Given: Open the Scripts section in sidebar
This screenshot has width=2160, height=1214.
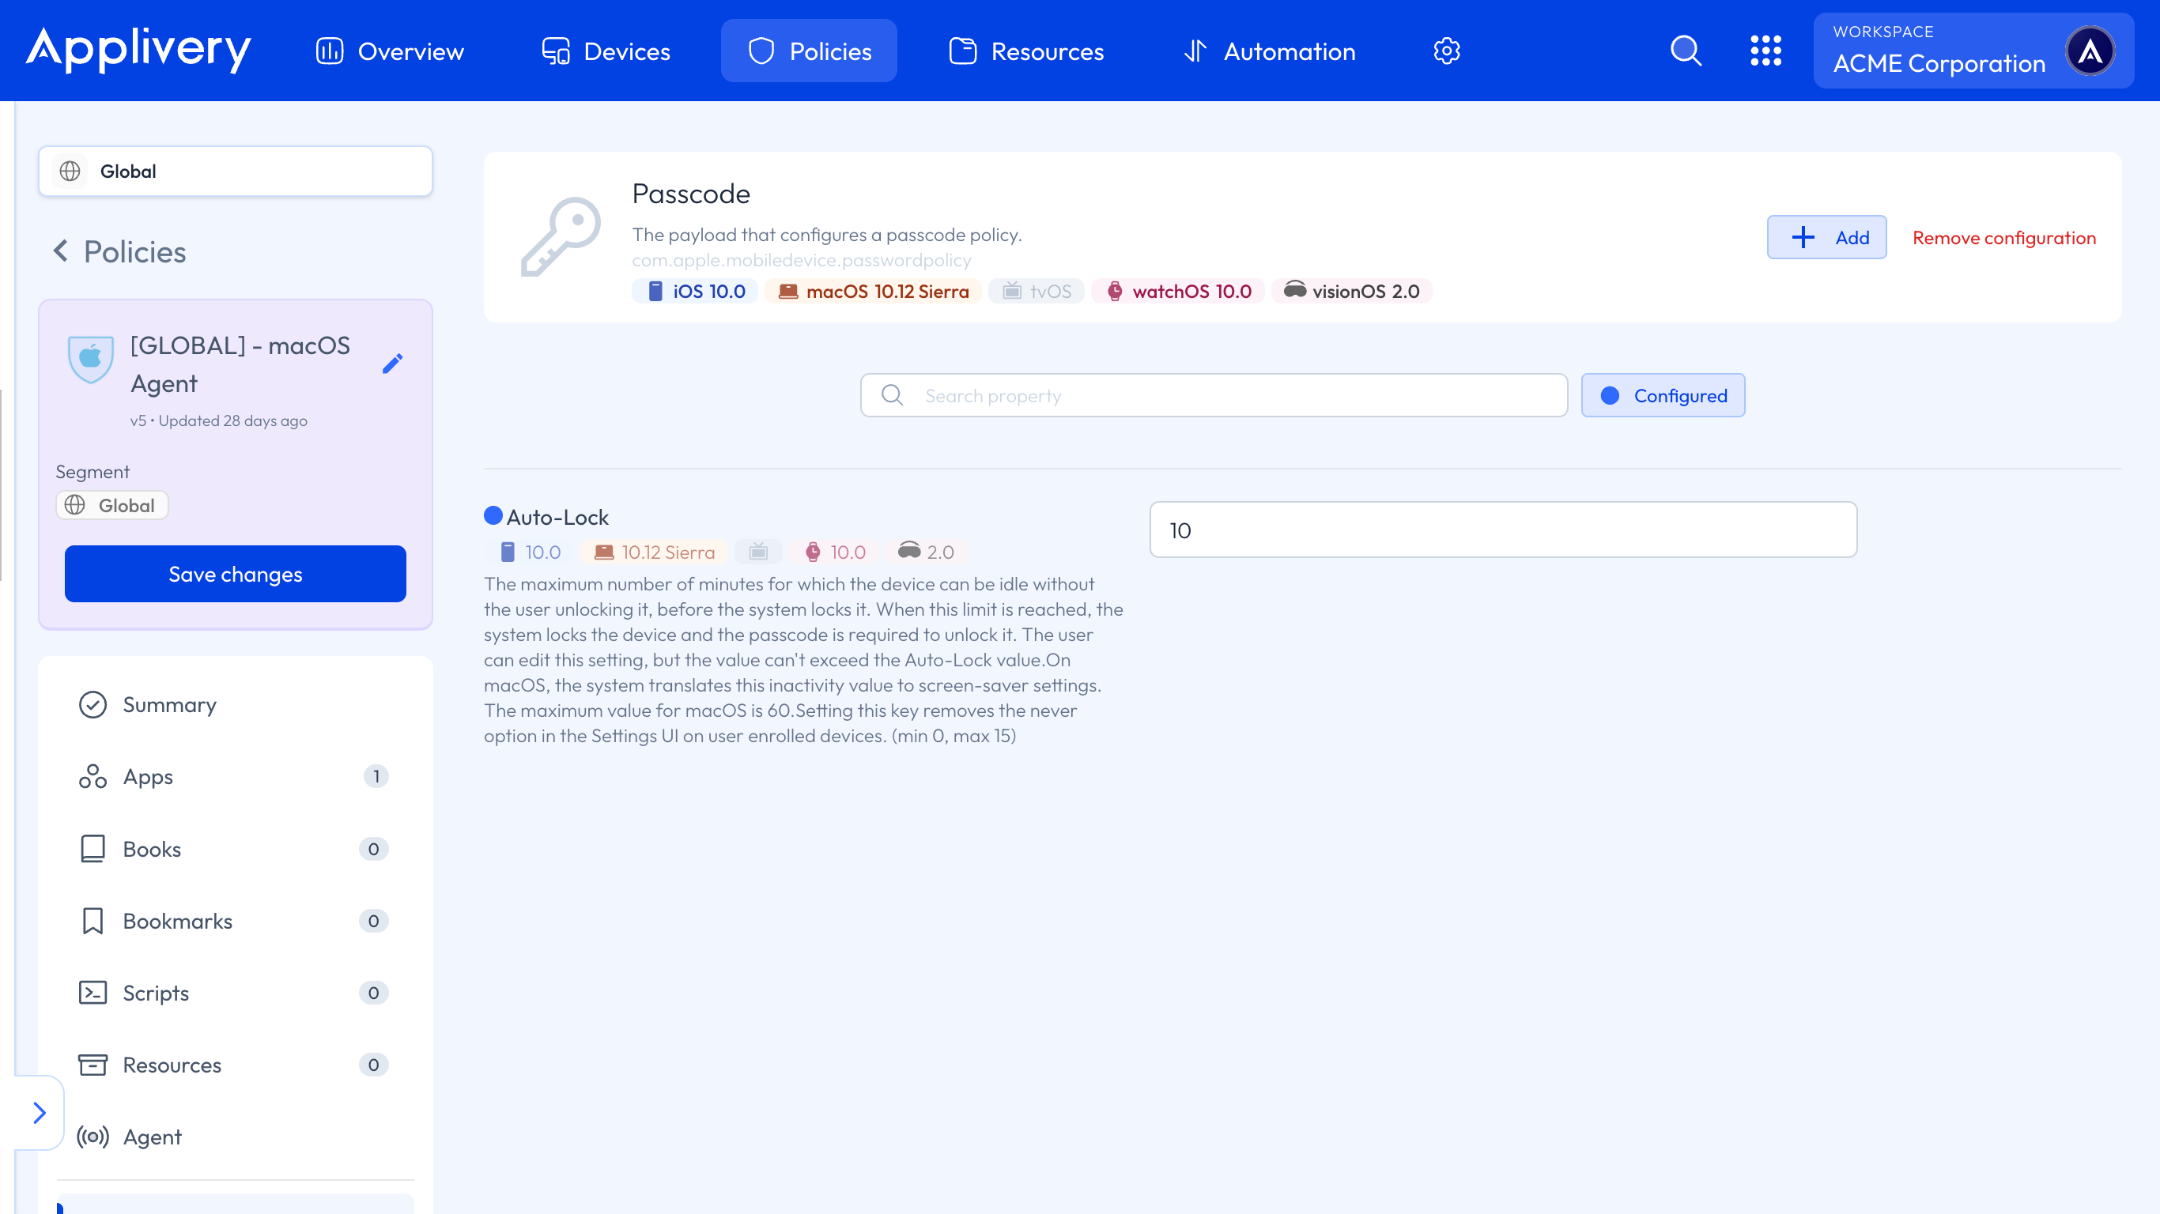Looking at the screenshot, I should (x=156, y=993).
